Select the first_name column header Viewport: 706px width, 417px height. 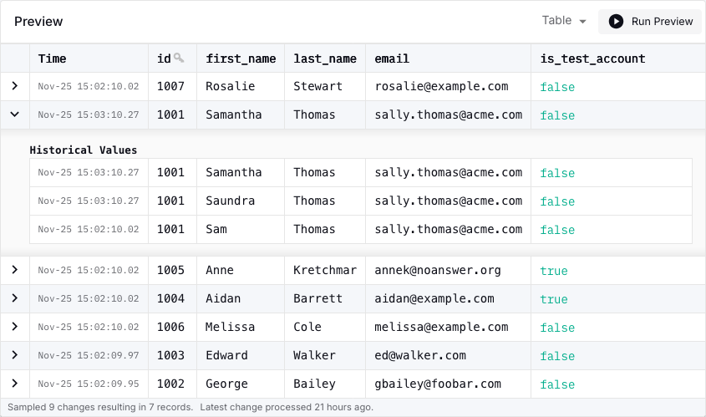241,58
